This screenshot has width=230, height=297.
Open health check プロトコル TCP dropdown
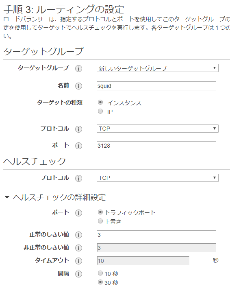pyautogui.click(x=158, y=178)
